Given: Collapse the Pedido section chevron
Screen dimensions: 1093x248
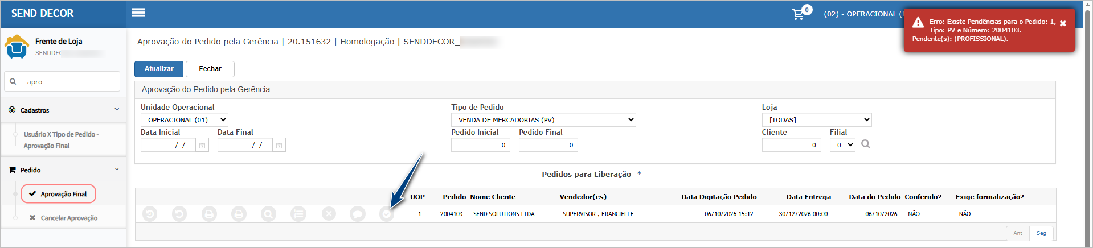Looking at the screenshot, I should (x=117, y=169).
